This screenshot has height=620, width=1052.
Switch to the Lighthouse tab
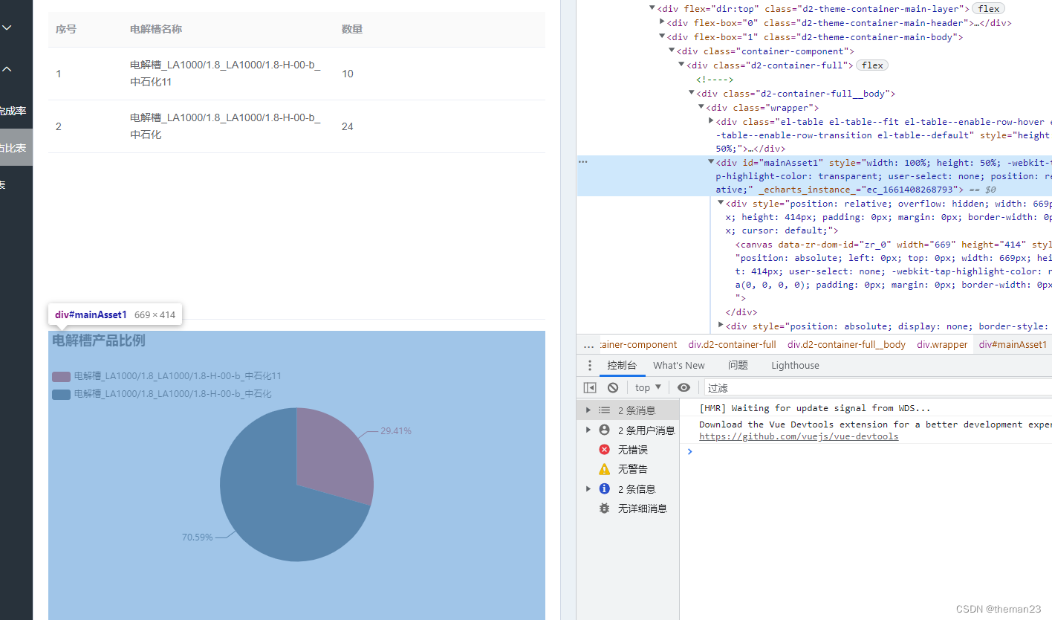point(795,365)
